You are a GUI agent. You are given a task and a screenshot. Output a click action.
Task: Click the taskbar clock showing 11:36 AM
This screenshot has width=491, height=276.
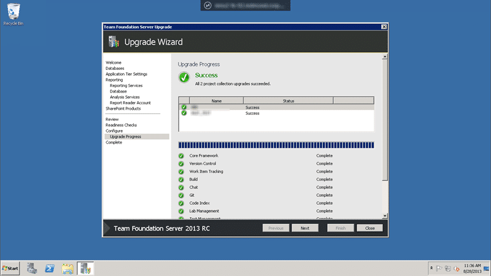coord(472,269)
